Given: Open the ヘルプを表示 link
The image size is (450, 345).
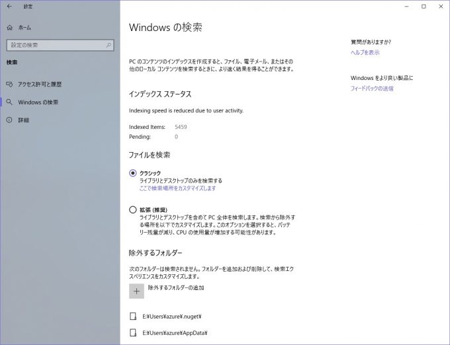Looking at the screenshot, I should coord(365,52).
